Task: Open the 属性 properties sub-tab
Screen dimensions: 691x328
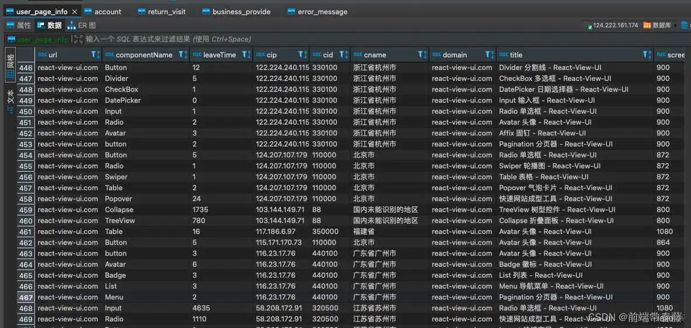Action: point(19,26)
